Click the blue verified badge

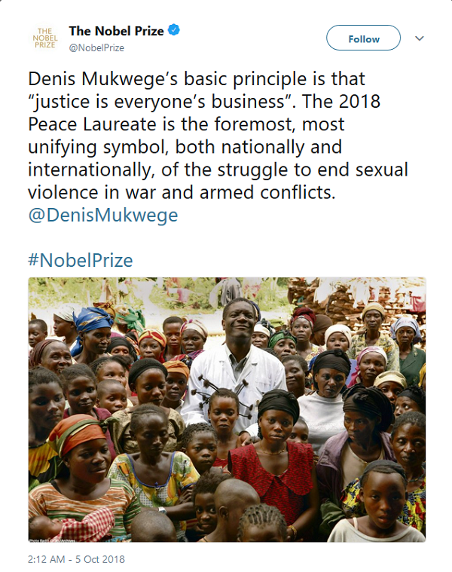pyautogui.click(x=173, y=30)
